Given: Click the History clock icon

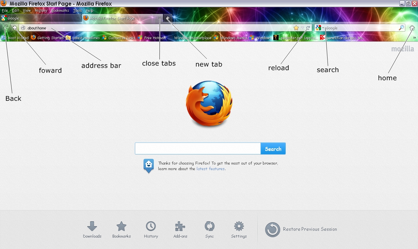Looking at the screenshot, I should (151, 227).
